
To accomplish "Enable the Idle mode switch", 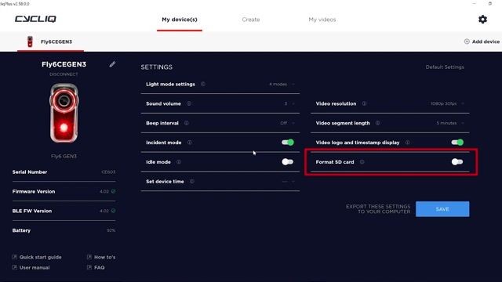I will [288, 162].
